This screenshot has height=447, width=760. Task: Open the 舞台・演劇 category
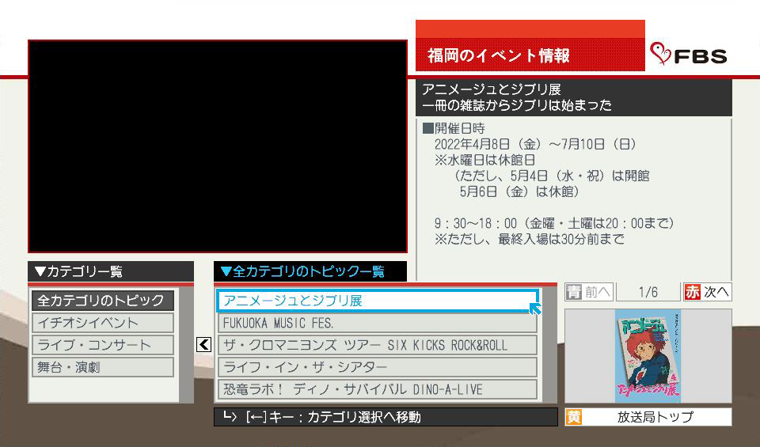point(103,367)
